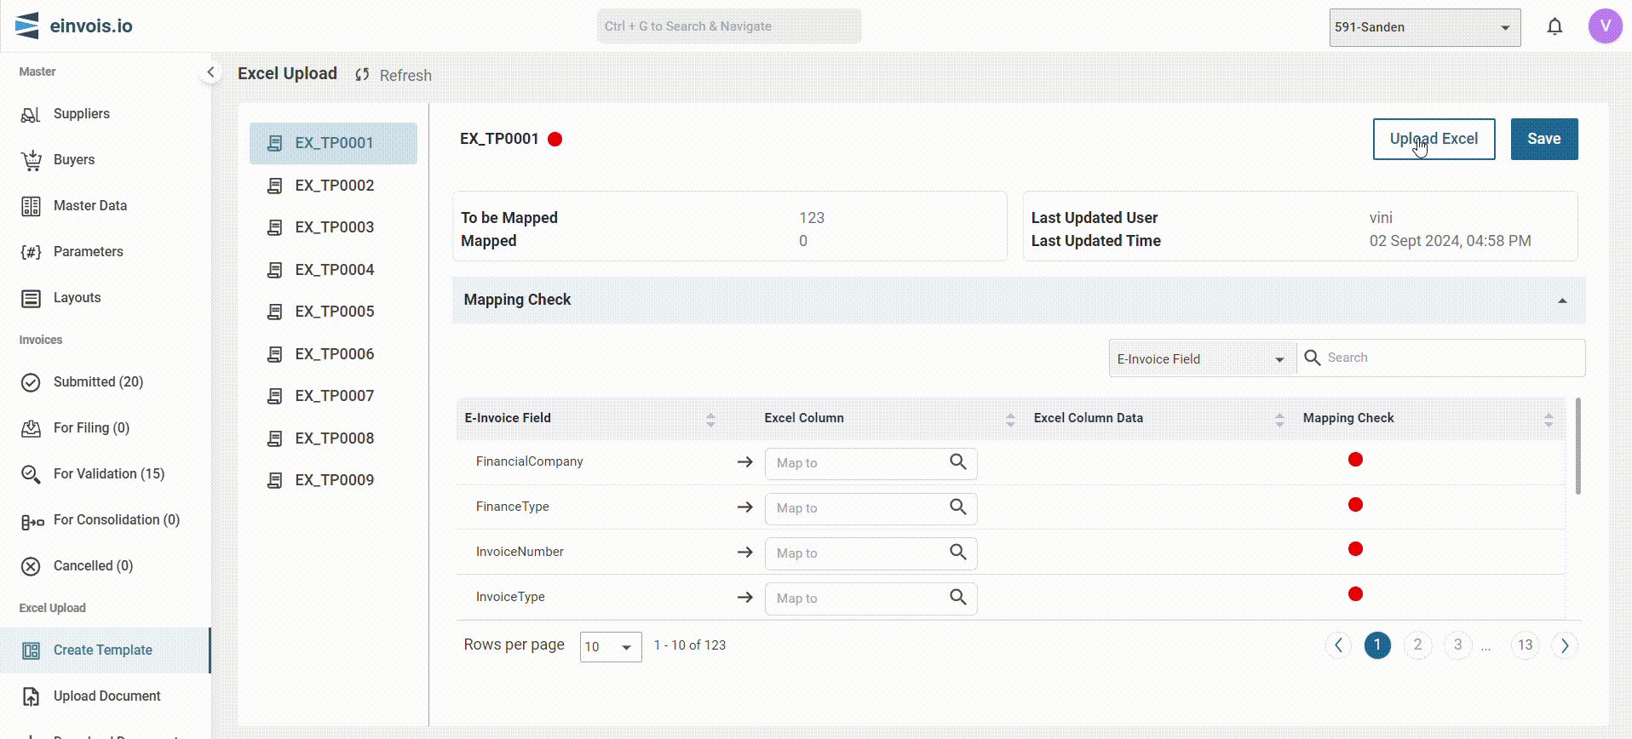Viewport: 1632px width, 739px height.
Task: Open the notifications bell
Action: click(x=1554, y=27)
